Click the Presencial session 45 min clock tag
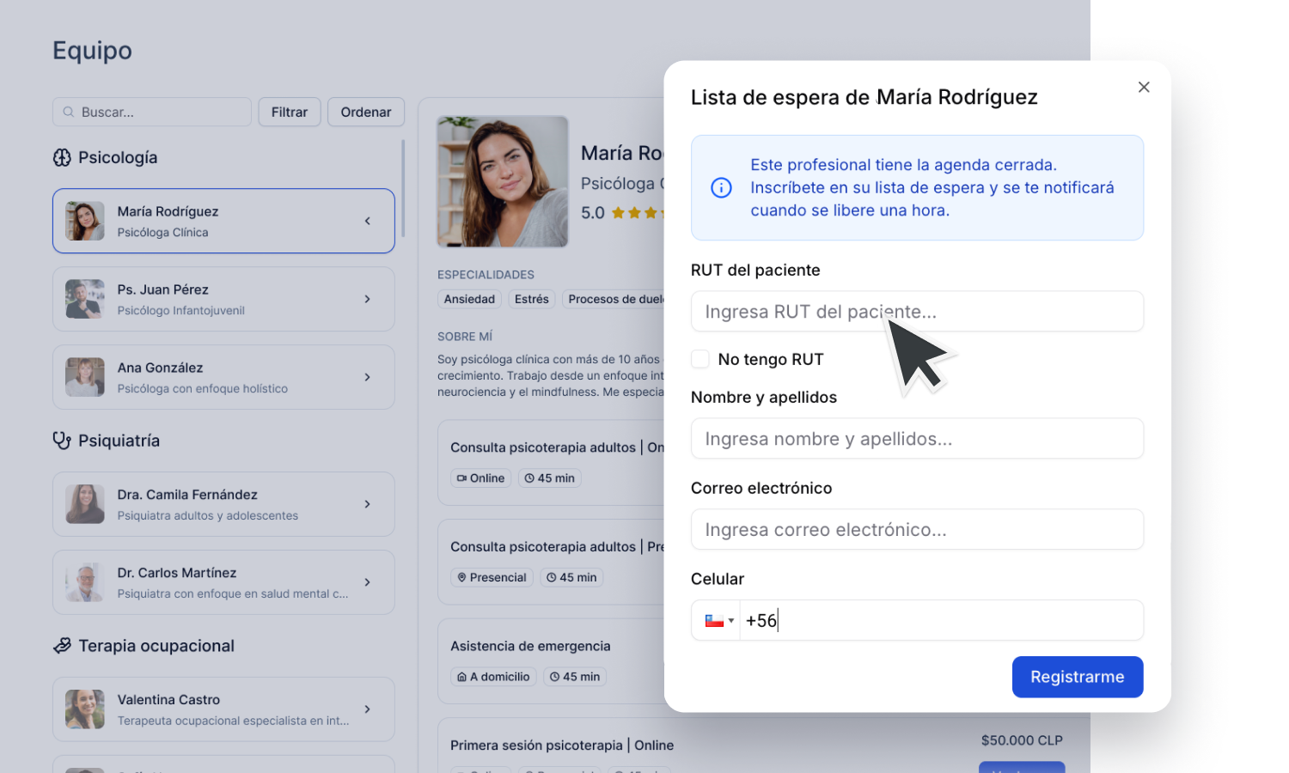Viewport: 1289px width, 773px height. pos(571,577)
